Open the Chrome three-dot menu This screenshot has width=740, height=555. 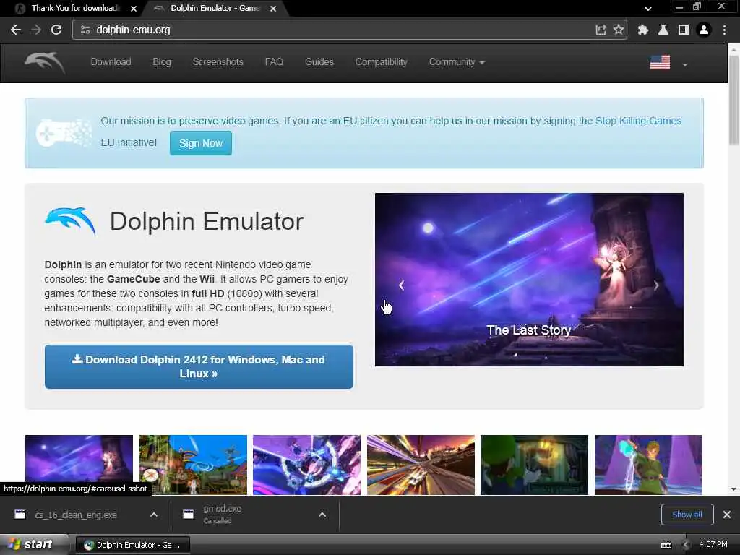[724, 30]
